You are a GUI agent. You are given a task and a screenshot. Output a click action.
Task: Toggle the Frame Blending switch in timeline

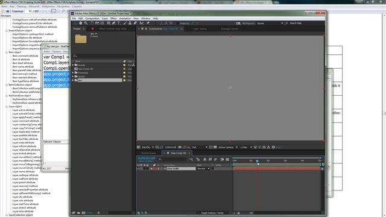coord(210,159)
